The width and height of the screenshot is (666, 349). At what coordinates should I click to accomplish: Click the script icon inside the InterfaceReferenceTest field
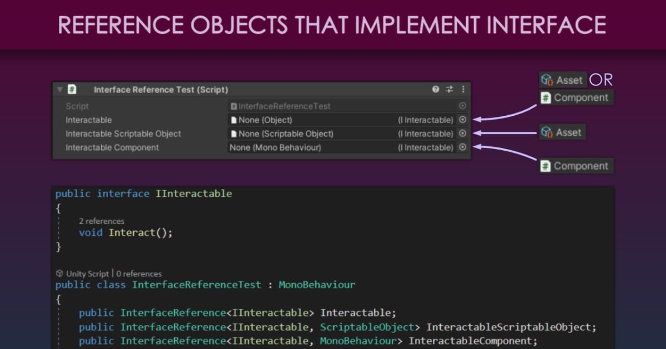pyautogui.click(x=233, y=106)
